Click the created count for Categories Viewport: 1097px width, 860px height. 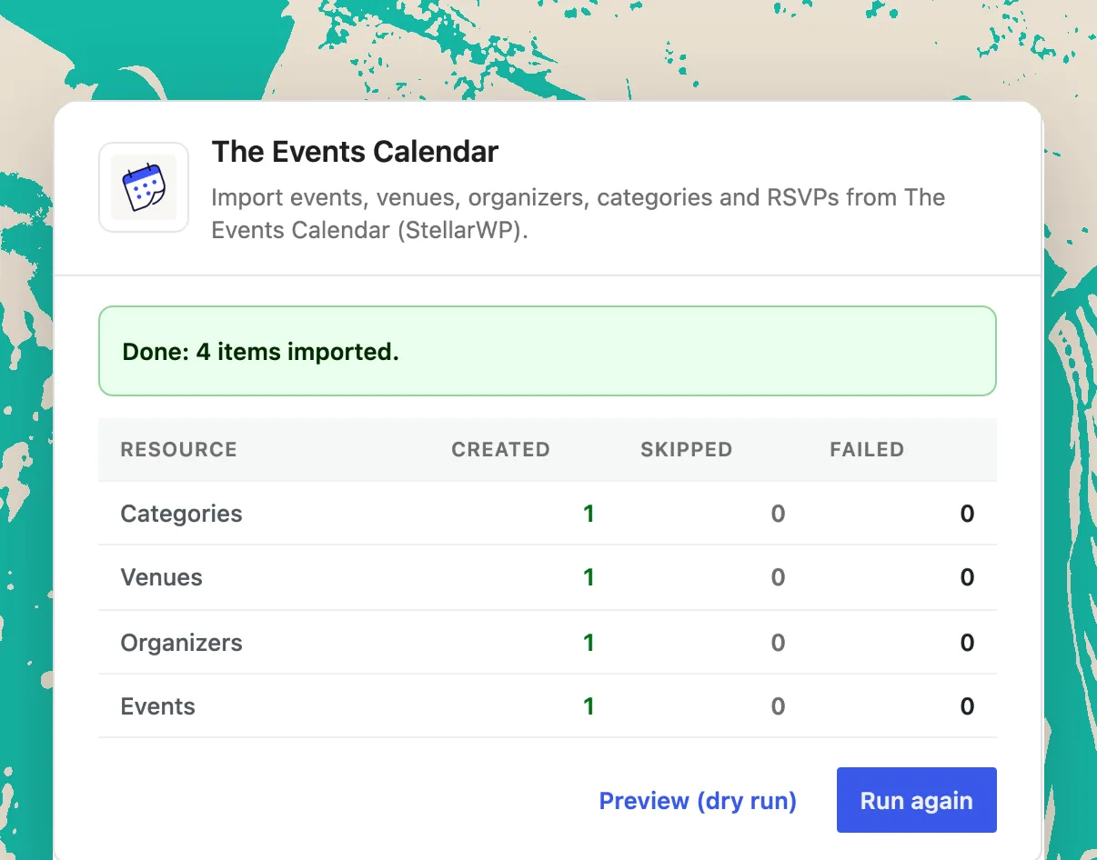pos(589,514)
